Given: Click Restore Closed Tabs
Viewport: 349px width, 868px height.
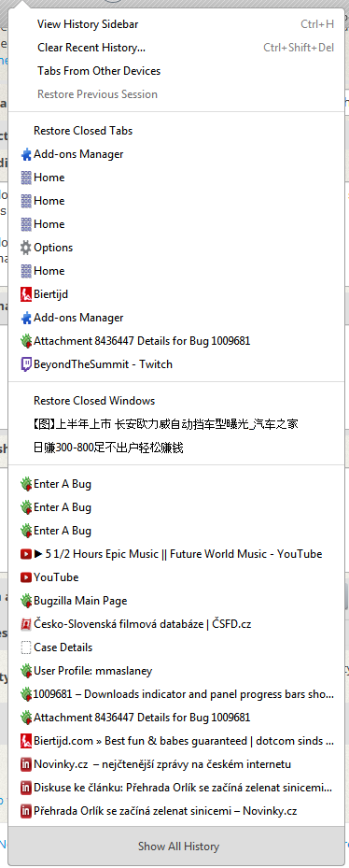Looking at the screenshot, I should [x=175, y=131].
